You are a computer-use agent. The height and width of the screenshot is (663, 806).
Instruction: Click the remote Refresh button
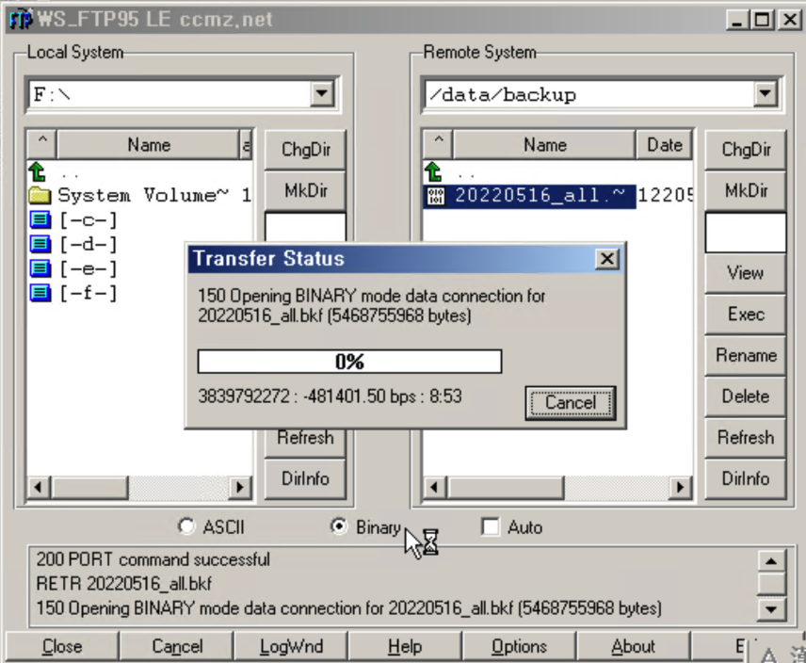pos(746,437)
